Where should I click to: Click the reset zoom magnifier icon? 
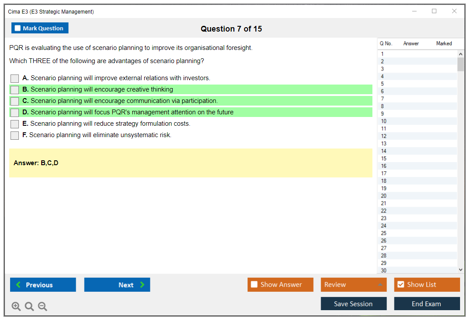[29, 307]
